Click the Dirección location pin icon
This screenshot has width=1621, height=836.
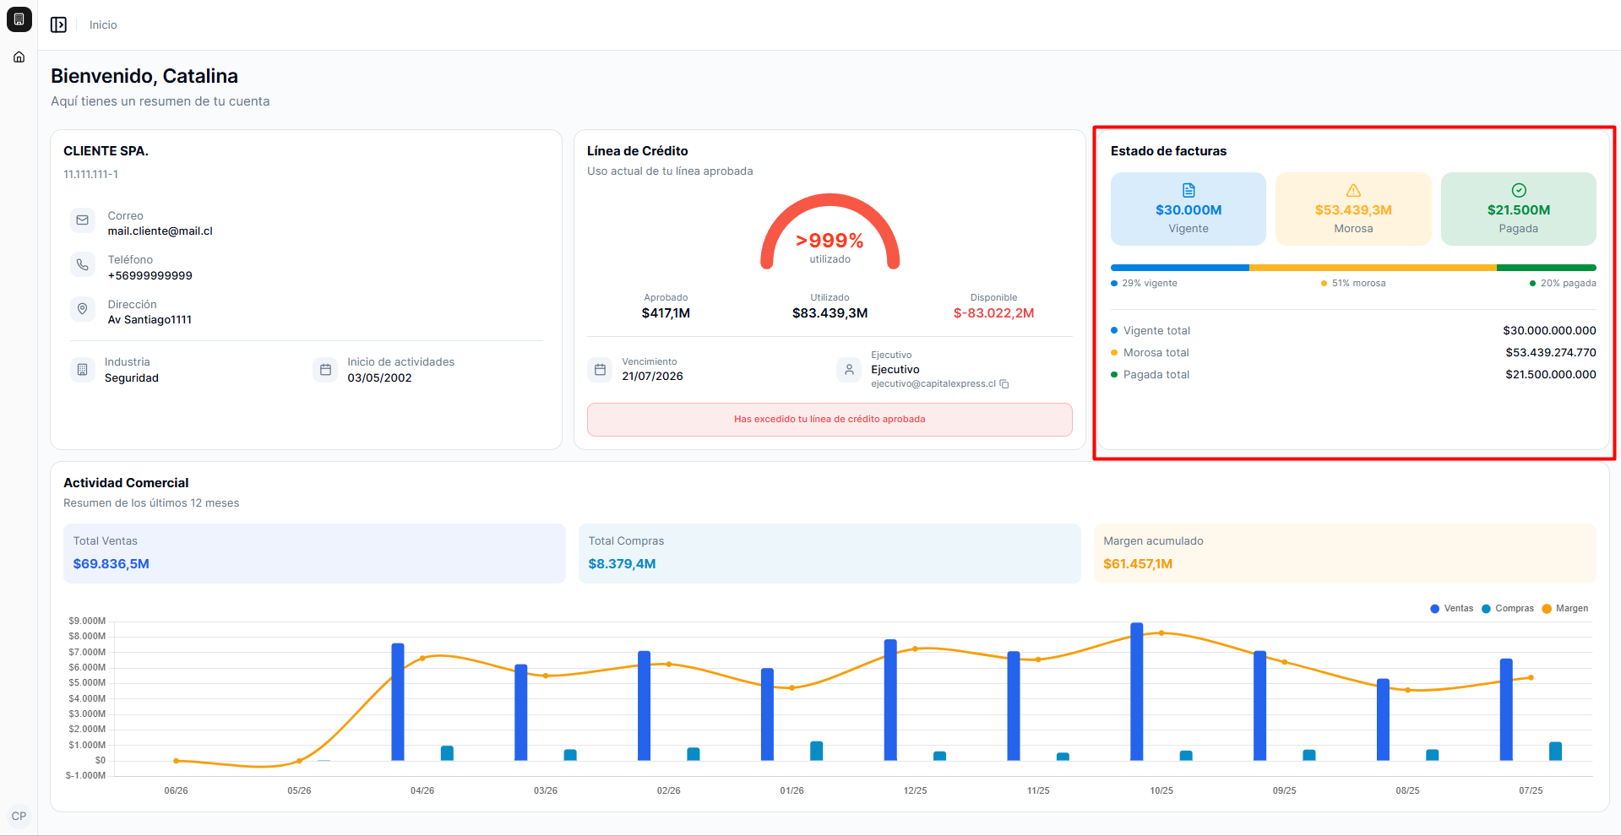(82, 309)
